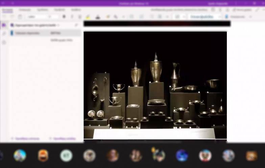Viewport: 265px width, 168px height.
Task: Open search from the left sidebar
Action: click(x=4, y=33)
